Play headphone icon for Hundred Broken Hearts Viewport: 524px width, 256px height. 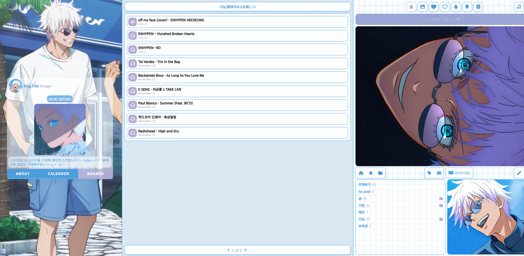click(x=133, y=36)
